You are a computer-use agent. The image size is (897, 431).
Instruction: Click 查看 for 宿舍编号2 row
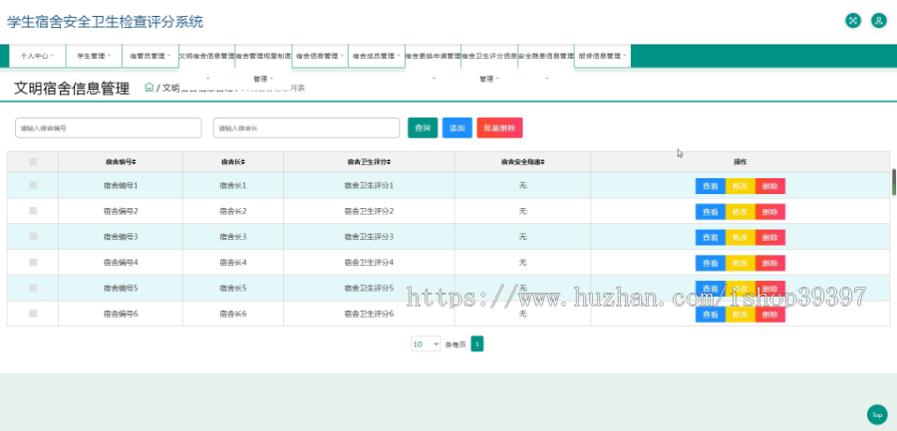[x=710, y=211]
